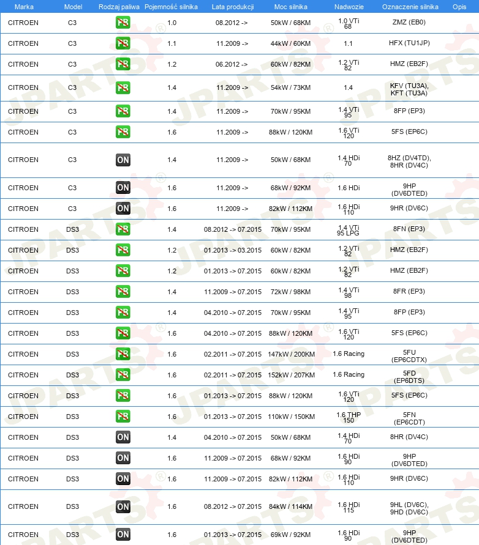Select the 1.4 VTi 98 body cell
Screen dimensions: 479x545
349,292
